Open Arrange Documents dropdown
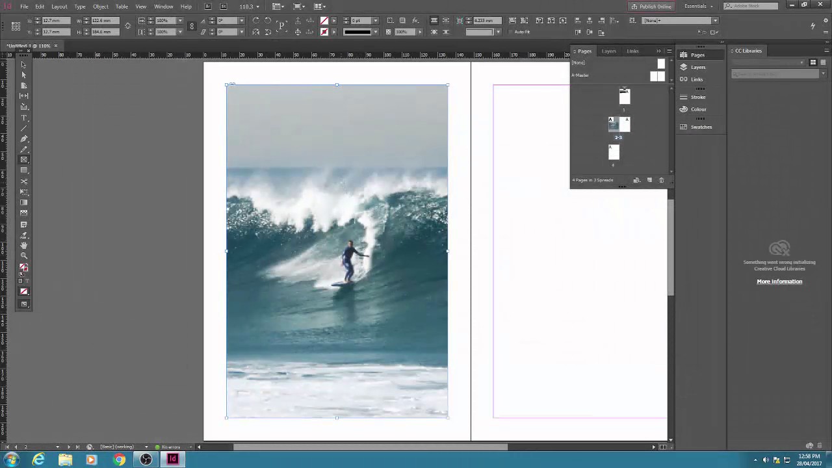This screenshot has height=468, width=832. coord(320,6)
